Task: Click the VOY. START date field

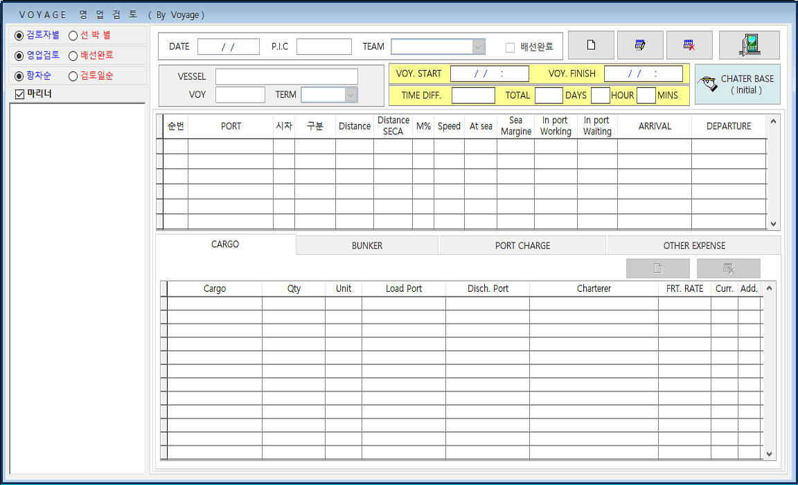Action: pyautogui.click(x=490, y=74)
